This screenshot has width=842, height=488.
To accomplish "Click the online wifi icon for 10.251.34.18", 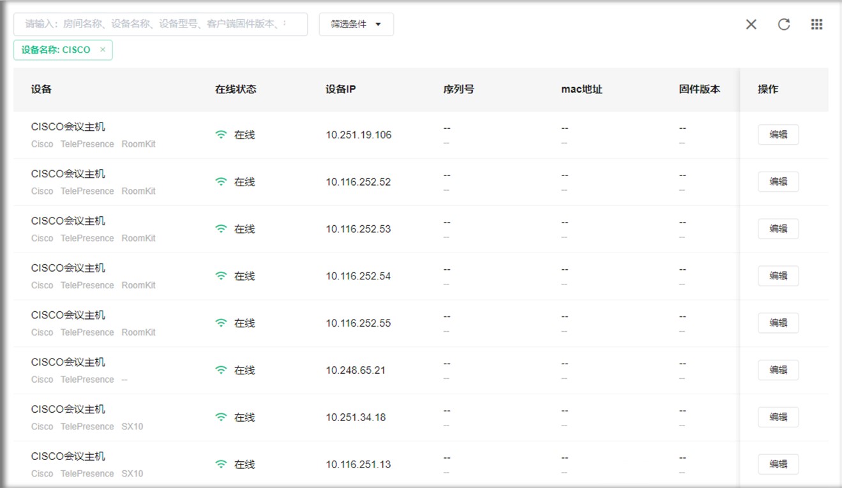I will 221,417.
